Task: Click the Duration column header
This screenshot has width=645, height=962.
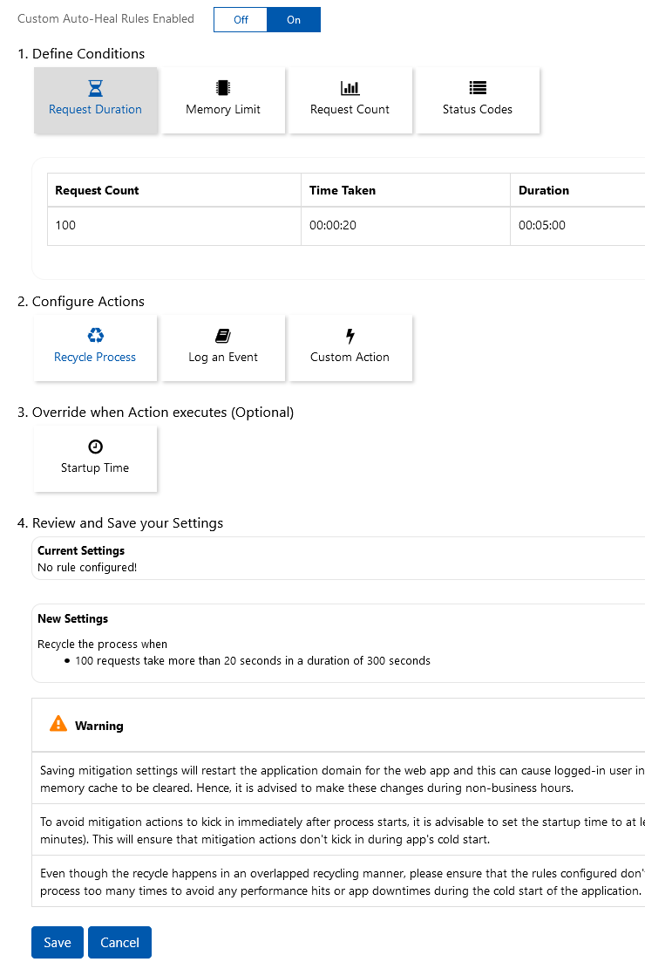Action: tap(543, 190)
